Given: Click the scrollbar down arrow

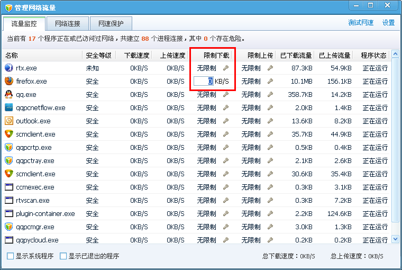Looking at the screenshot, I should point(395,239).
